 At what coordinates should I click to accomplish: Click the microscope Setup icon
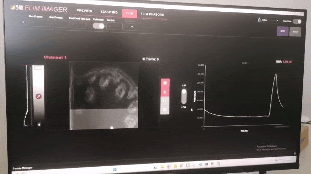pyautogui.click(x=259, y=21)
